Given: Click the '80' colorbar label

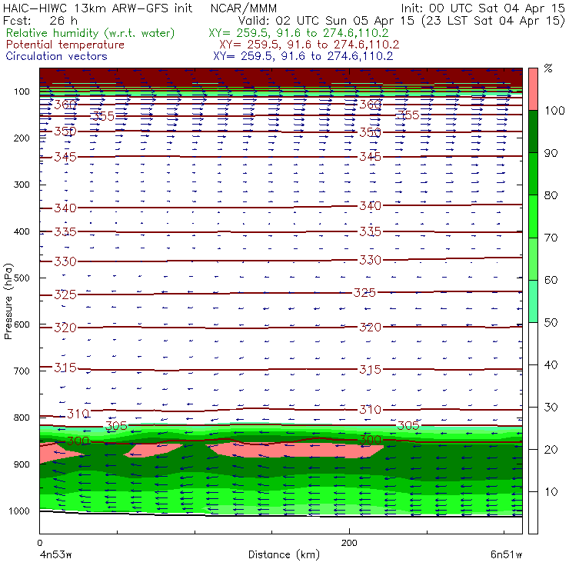Looking at the screenshot, I should [x=551, y=195].
